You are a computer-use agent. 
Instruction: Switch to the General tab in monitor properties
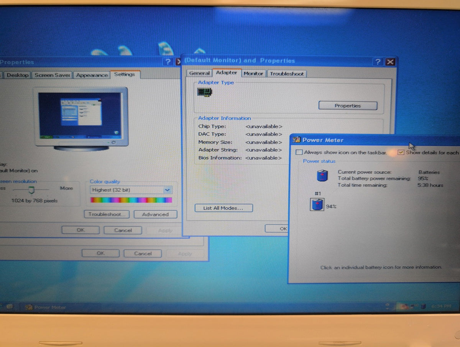click(x=199, y=73)
